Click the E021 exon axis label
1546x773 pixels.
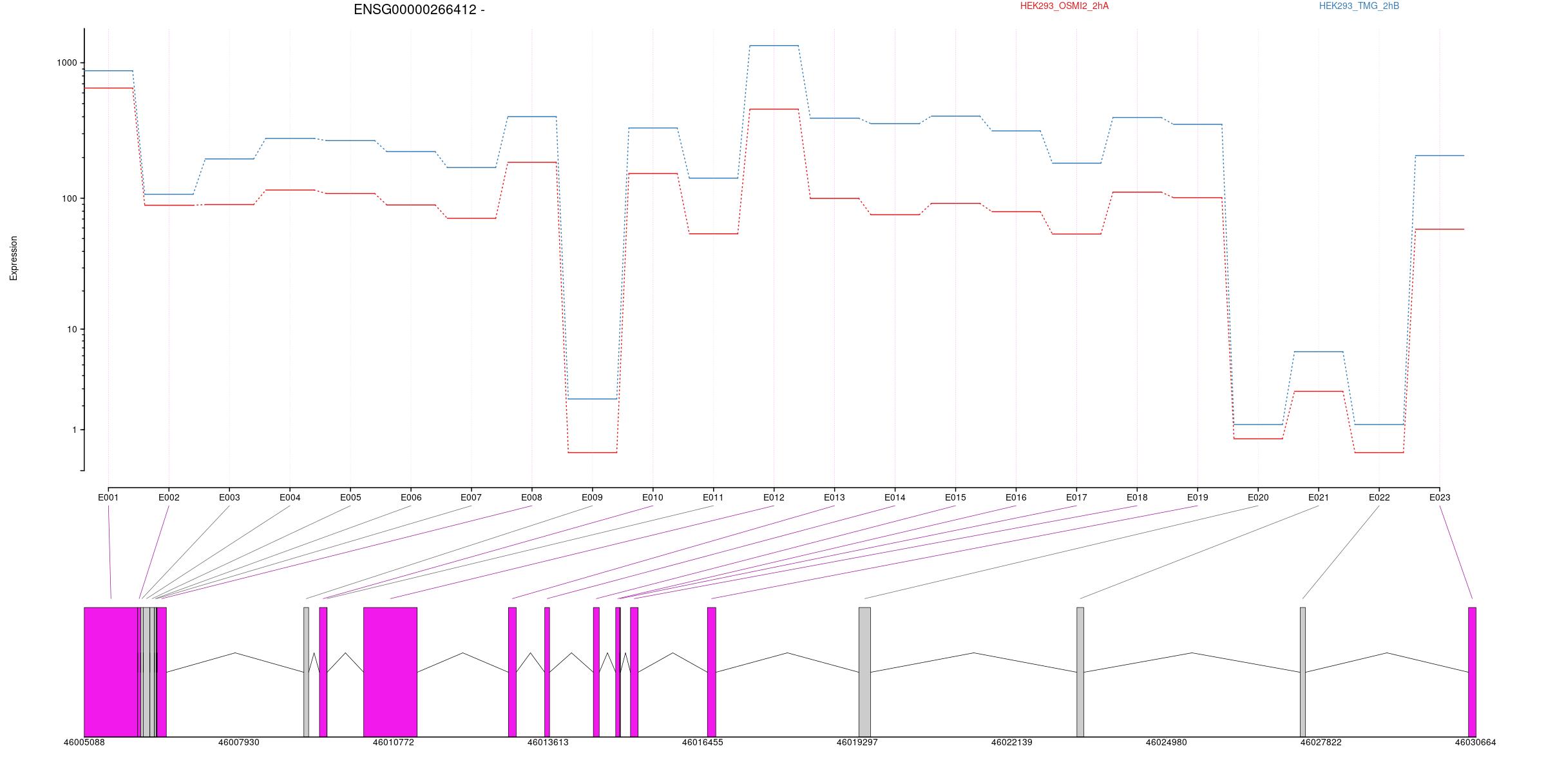pos(1319,497)
